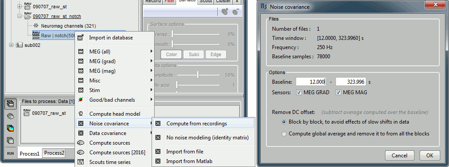Screen dimensions: 449x167
Task: Open the Misc submenu
Action: 151,81
